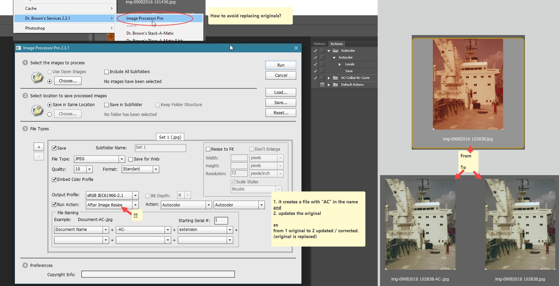Select the Set 1 (.jpg) tab
This screenshot has height=286, width=559.
click(x=170, y=137)
